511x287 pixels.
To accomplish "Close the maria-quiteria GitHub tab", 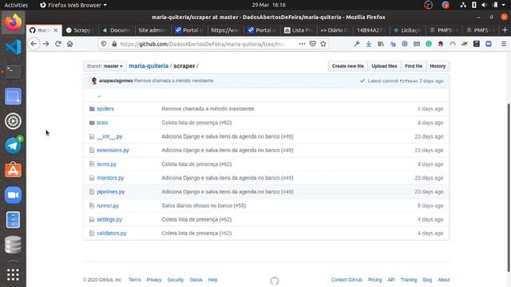I will tap(56, 30).
